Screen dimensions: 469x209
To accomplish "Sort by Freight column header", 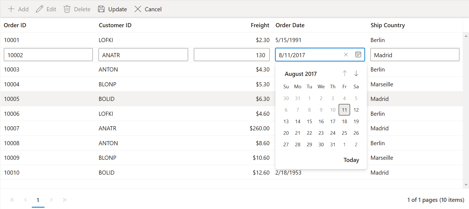I will click(260, 25).
